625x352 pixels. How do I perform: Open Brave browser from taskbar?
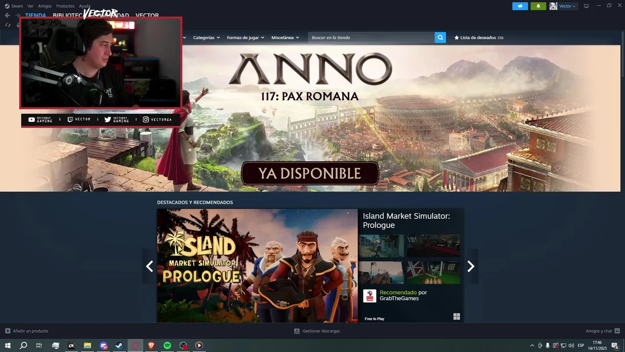point(151,346)
